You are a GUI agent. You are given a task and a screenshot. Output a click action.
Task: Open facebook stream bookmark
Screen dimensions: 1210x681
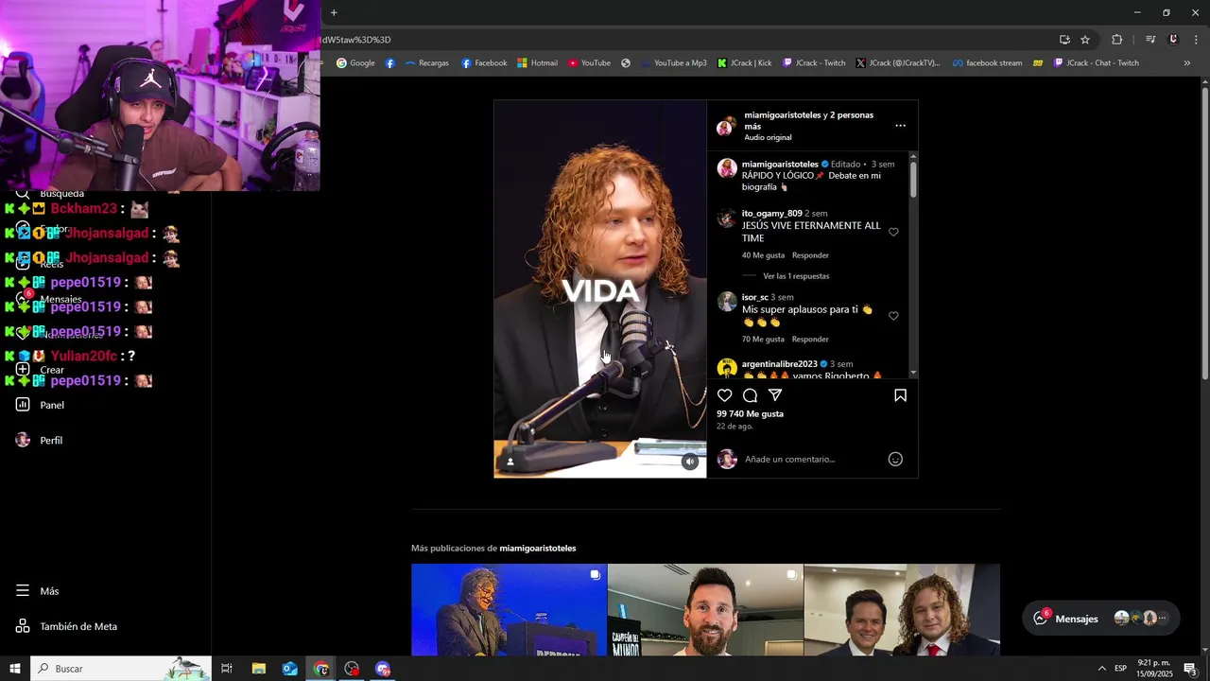(987, 63)
